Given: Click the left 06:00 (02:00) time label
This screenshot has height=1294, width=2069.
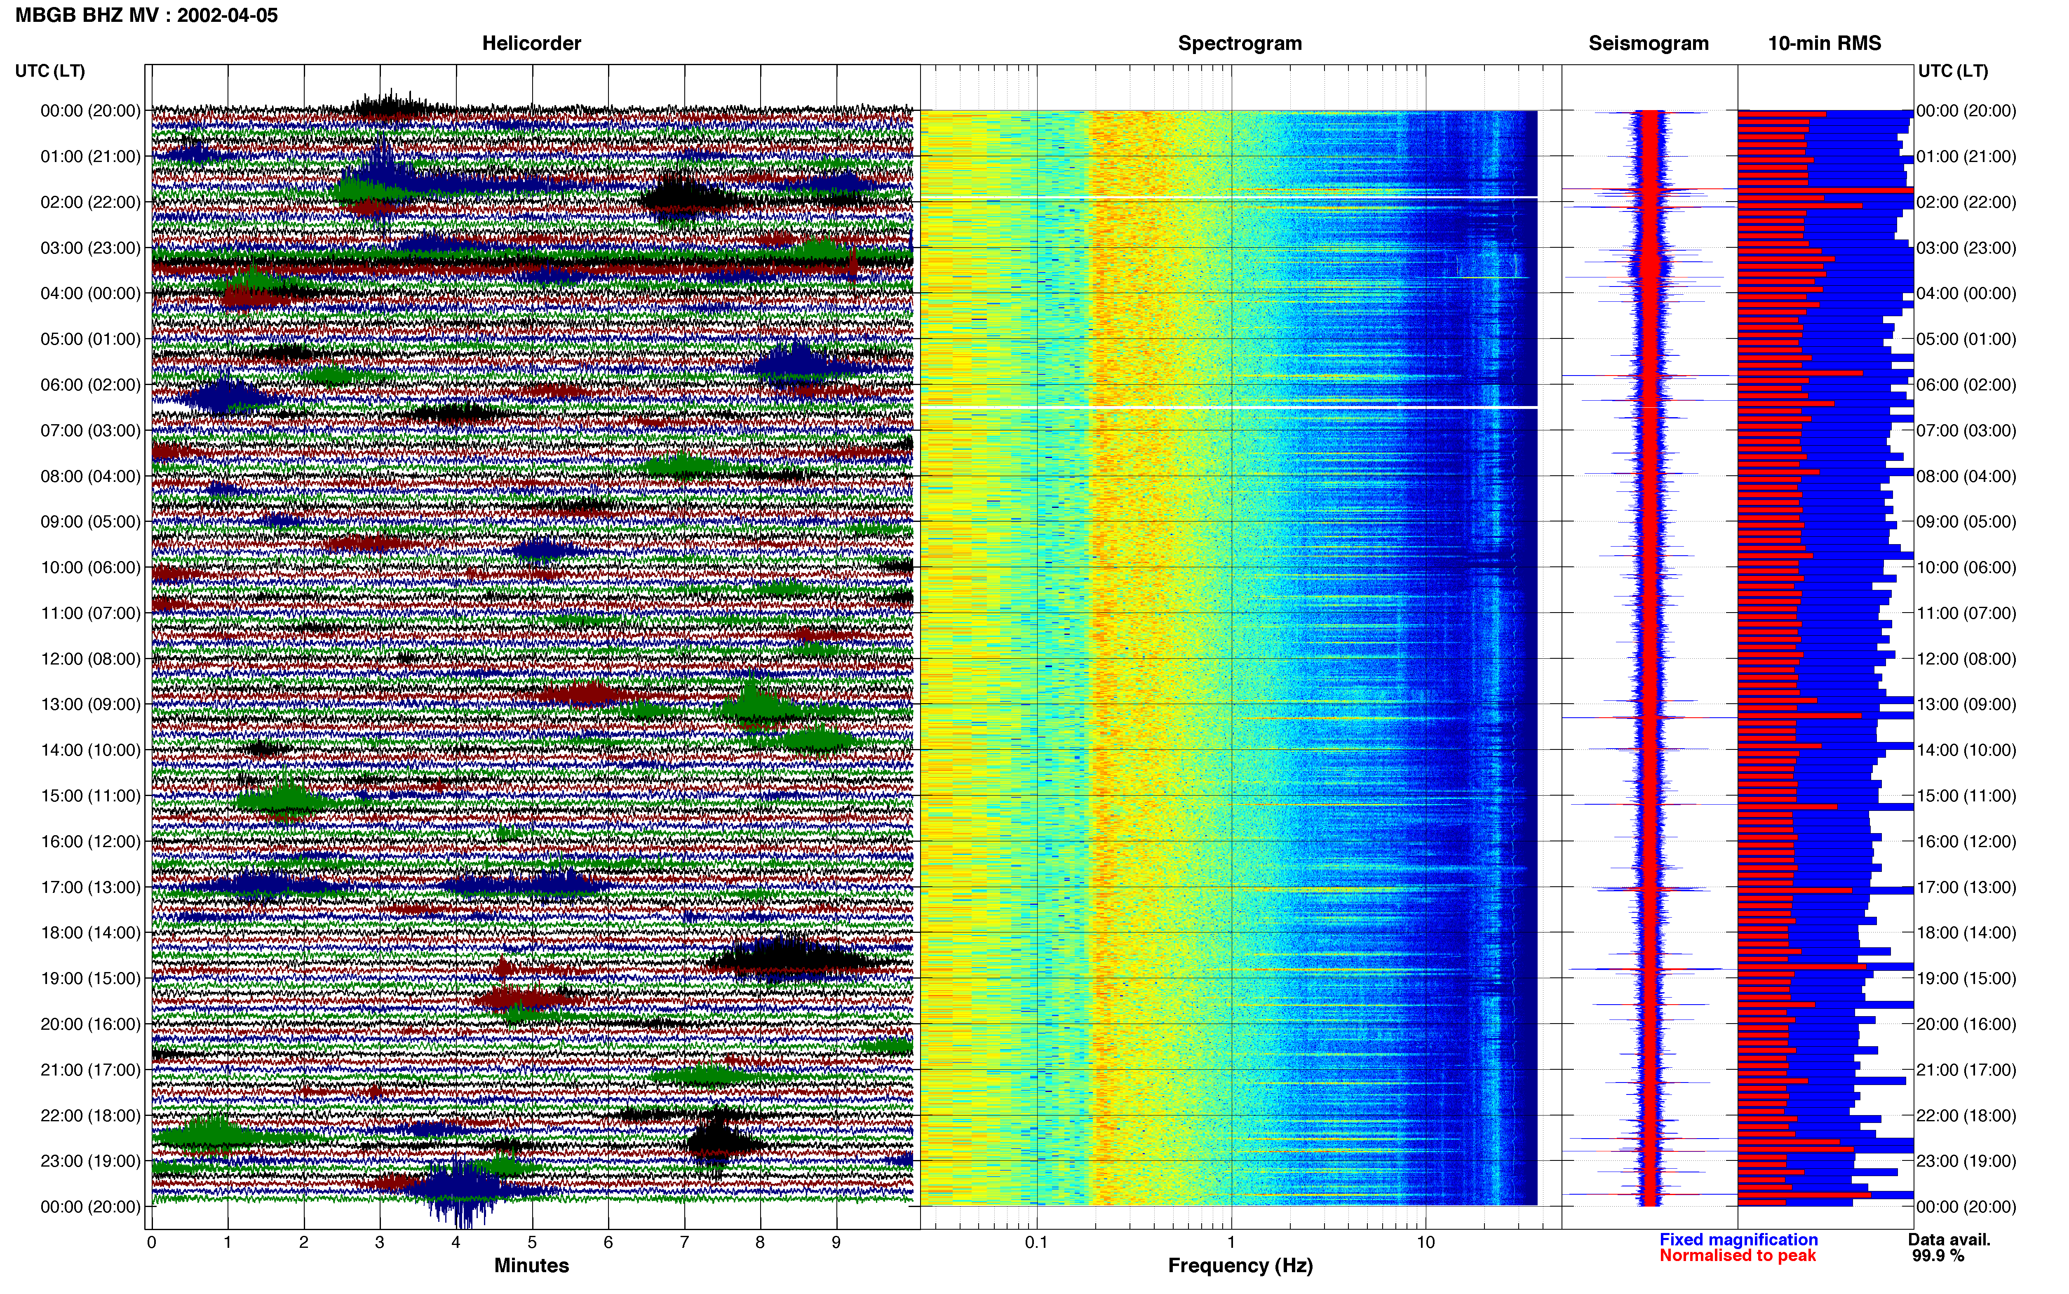Looking at the screenshot, I should pyautogui.click(x=91, y=385).
